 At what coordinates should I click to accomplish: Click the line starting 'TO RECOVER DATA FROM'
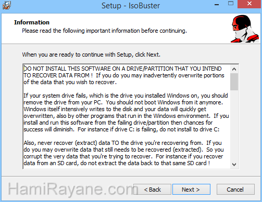click(124, 75)
